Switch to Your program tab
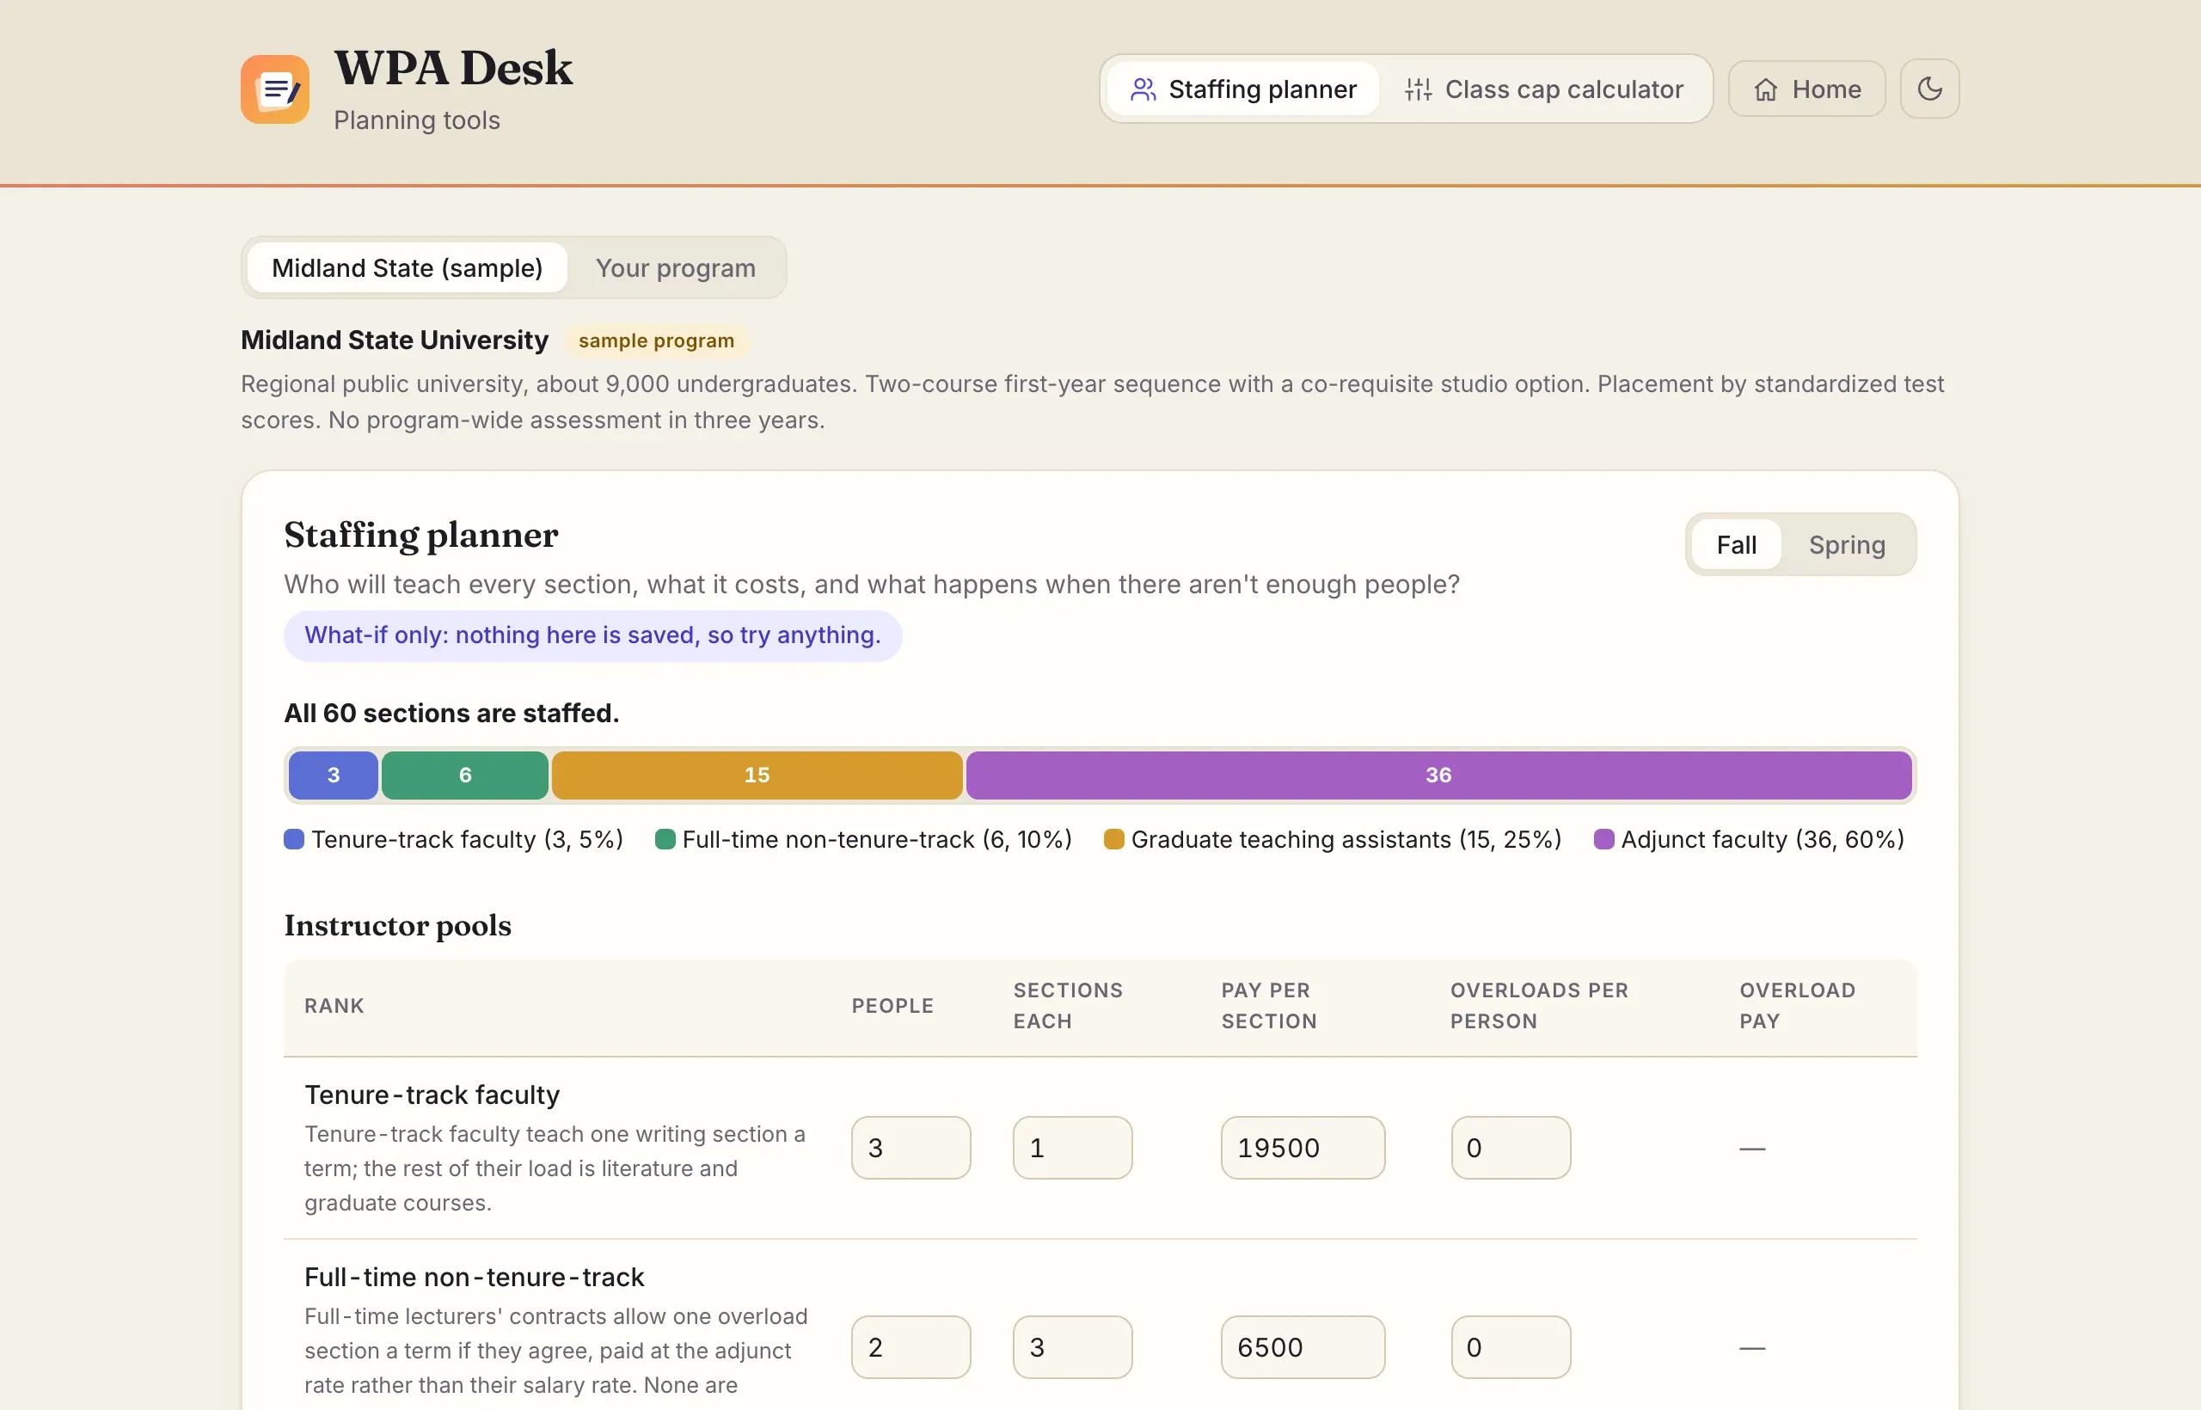This screenshot has height=1410, width=2201. point(676,267)
